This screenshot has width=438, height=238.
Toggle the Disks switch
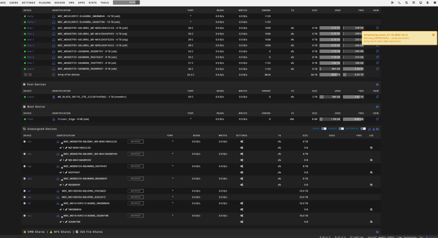tap(324, 129)
